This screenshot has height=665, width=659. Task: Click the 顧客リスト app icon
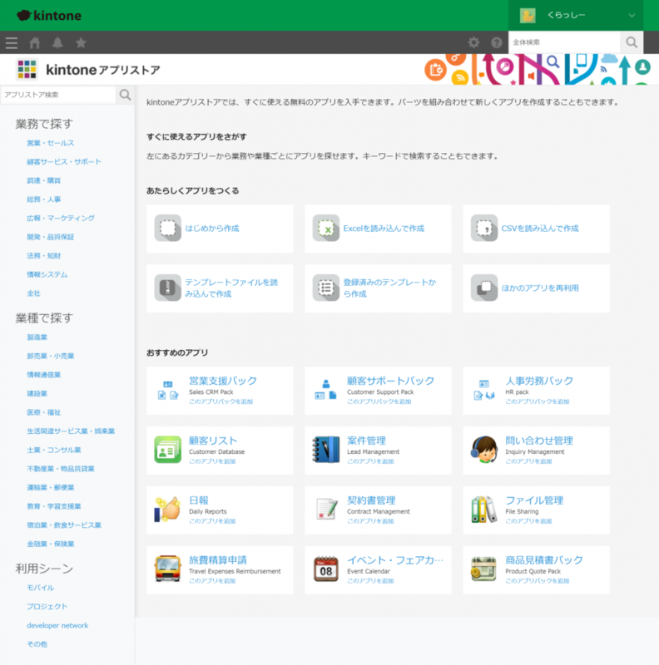point(168,450)
